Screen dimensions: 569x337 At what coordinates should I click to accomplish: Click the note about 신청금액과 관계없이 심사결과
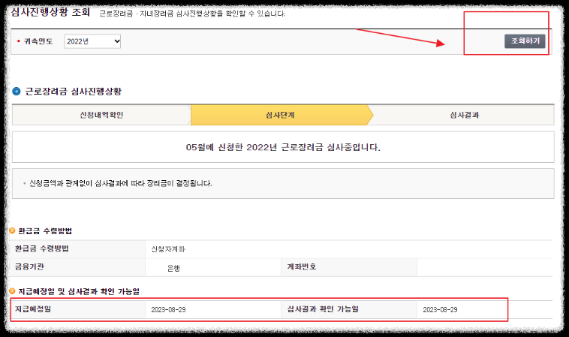pos(120,183)
